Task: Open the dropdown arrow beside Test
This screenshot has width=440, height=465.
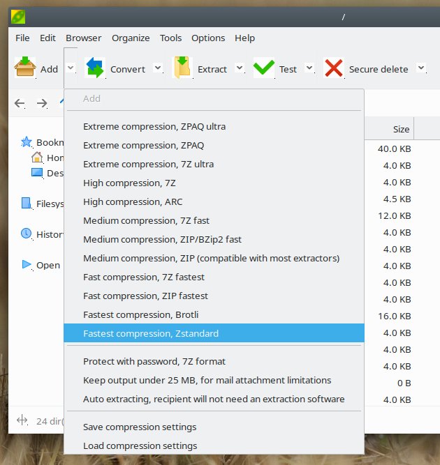Action: coord(309,68)
